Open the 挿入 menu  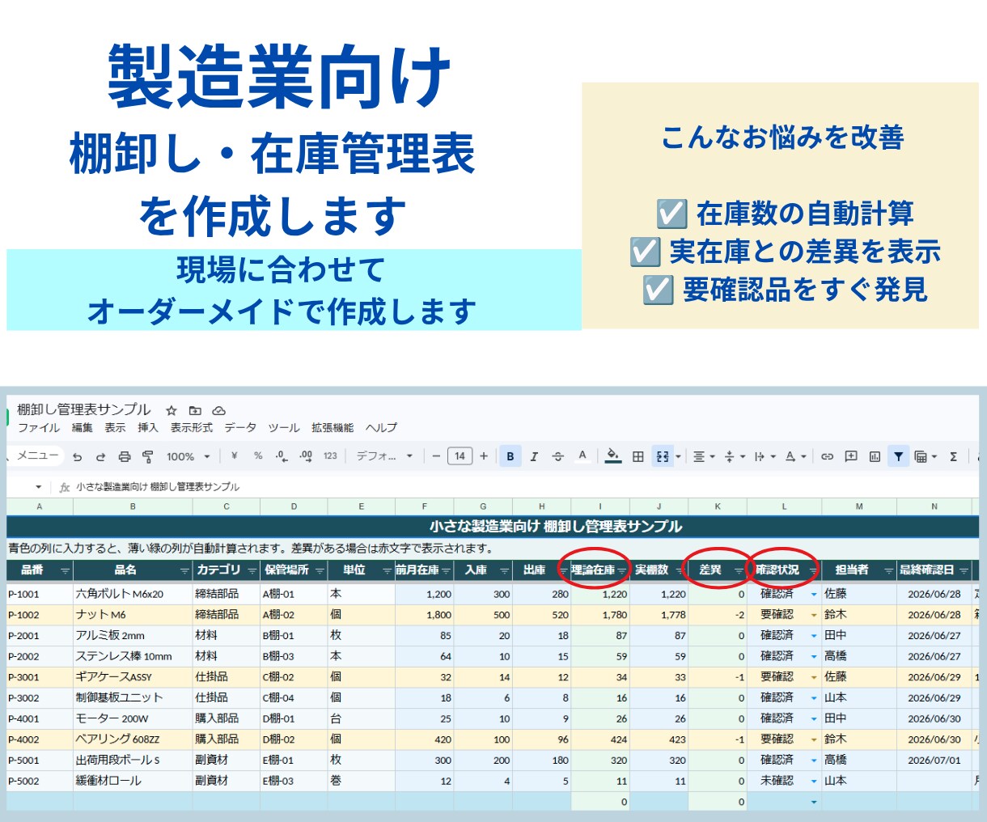[148, 428]
